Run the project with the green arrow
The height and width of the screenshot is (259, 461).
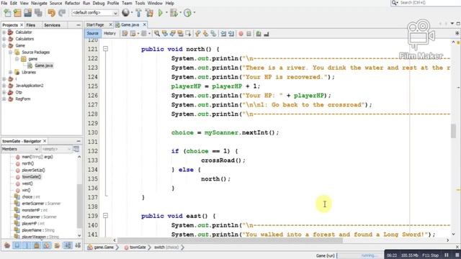161,13
